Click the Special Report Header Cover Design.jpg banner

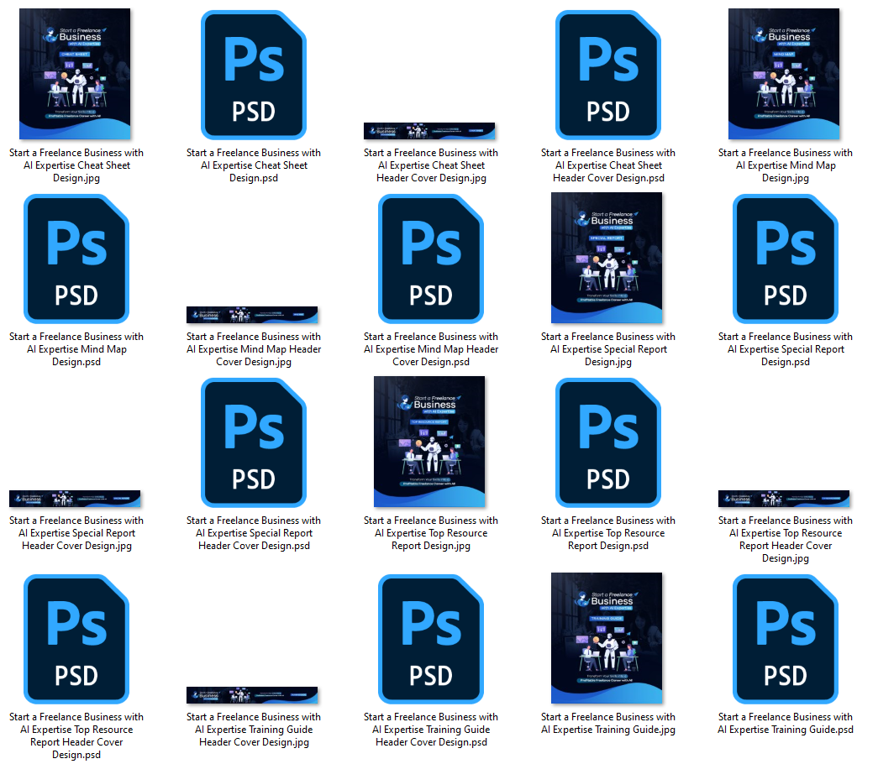point(75,499)
